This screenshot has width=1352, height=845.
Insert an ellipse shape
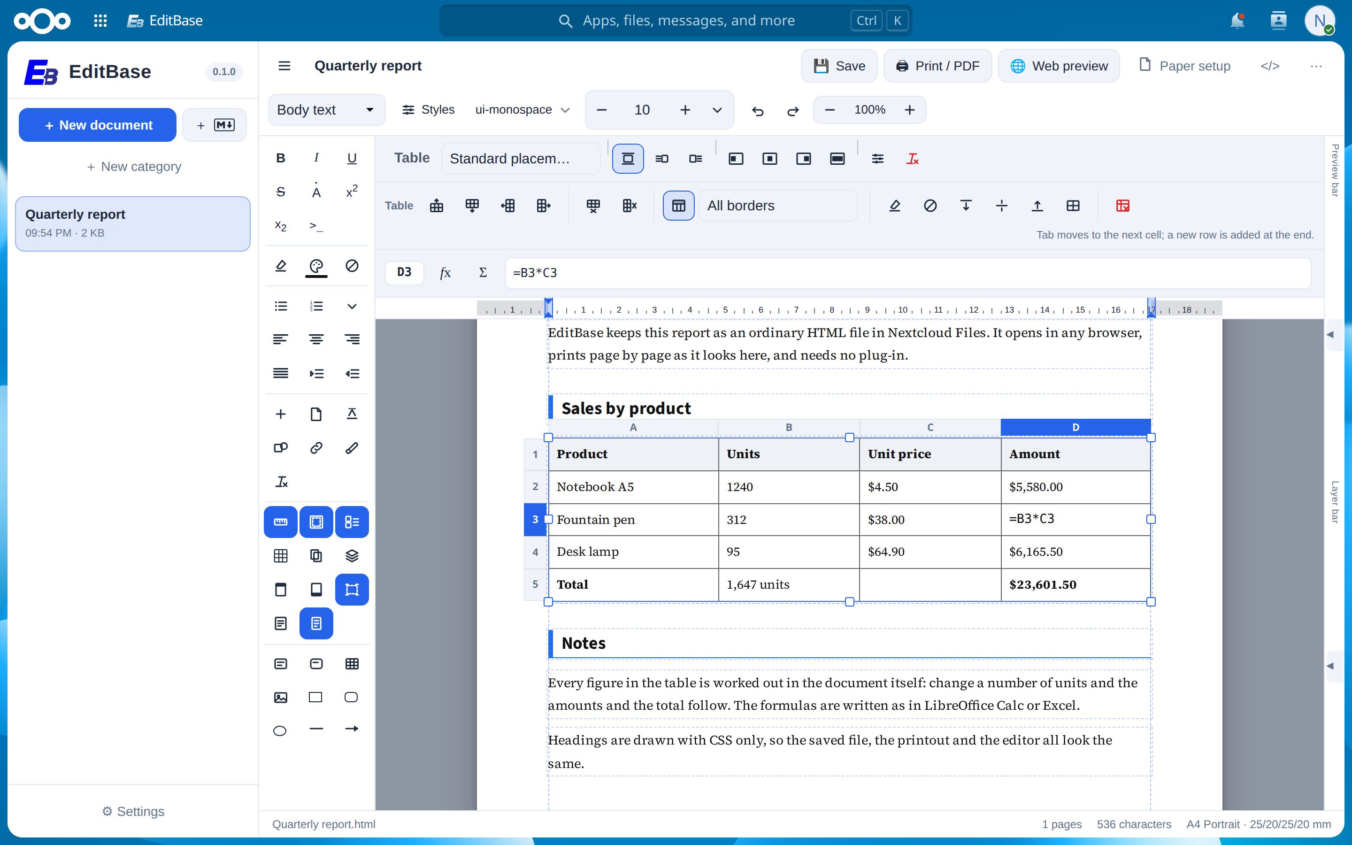click(x=280, y=730)
